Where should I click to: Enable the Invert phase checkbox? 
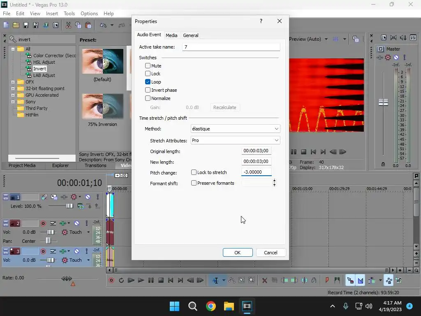click(x=148, y=90)
